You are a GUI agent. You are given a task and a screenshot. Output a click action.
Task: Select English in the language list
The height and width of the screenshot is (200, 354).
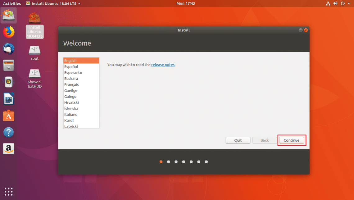[81, 61]
